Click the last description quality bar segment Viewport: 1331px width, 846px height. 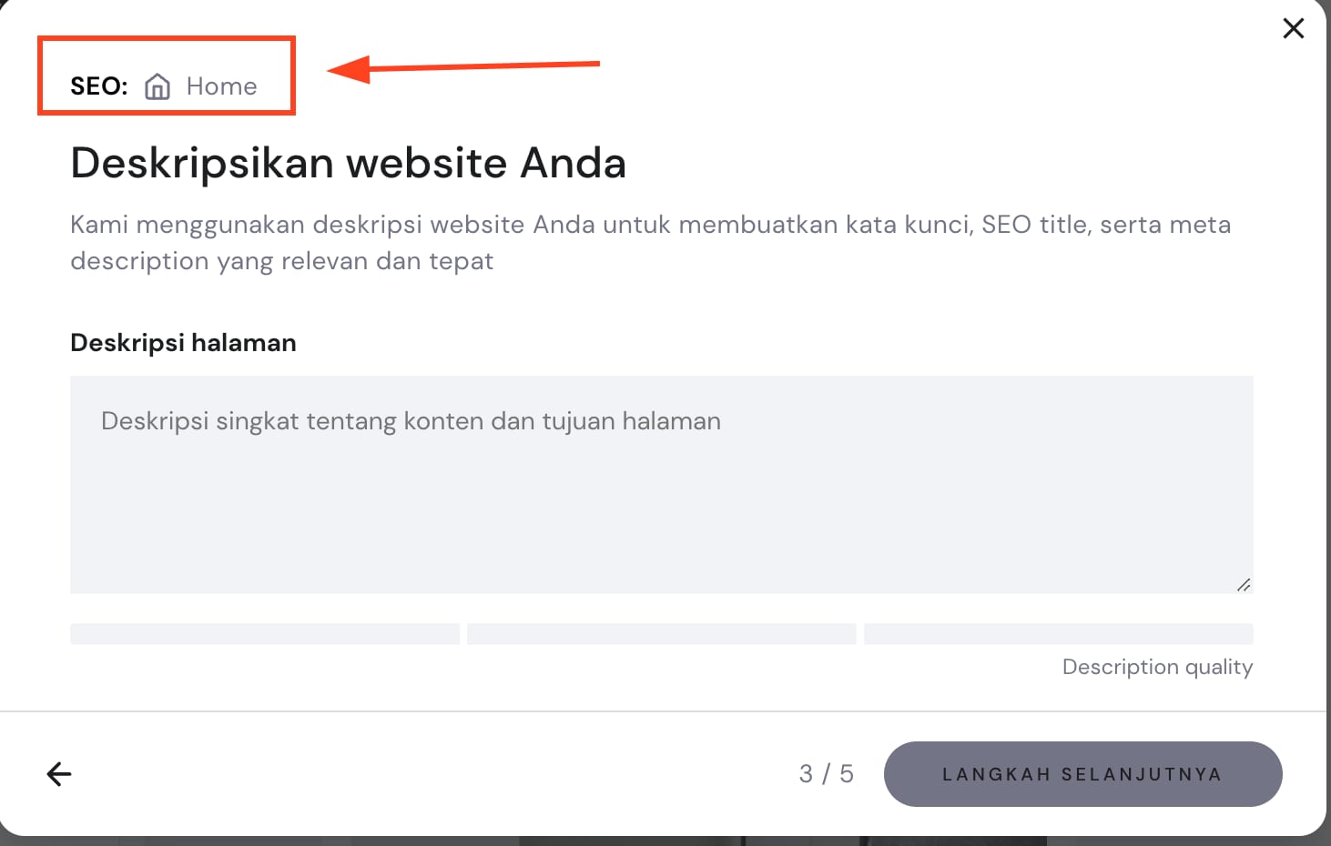pyautogui.click(x=1058, y=634)
